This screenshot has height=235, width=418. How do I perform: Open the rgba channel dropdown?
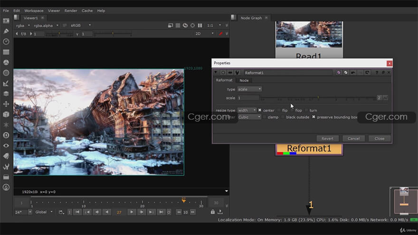click(23, 26)
